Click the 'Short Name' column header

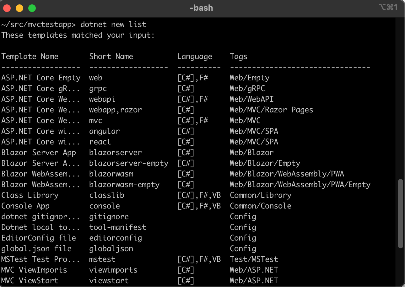pyautogui.click(x=111, y=57)
